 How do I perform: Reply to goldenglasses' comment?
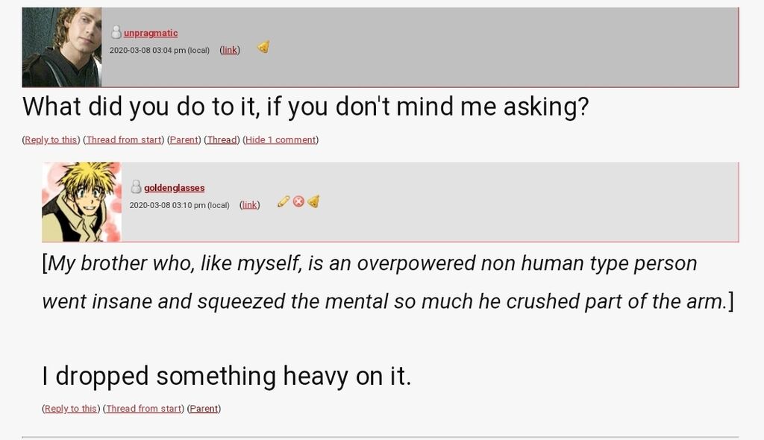click(71, 409)
